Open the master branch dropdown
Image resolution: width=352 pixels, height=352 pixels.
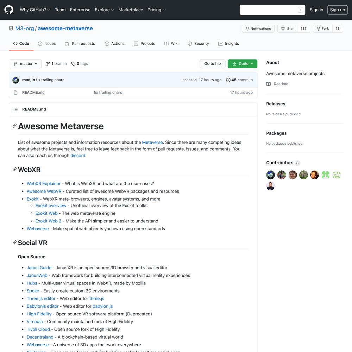coord(25,64)
